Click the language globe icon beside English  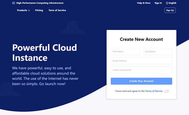coord(167,3)
